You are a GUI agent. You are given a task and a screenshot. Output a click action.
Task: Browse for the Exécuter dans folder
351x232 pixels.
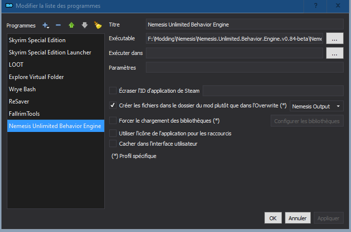point(334,53)
